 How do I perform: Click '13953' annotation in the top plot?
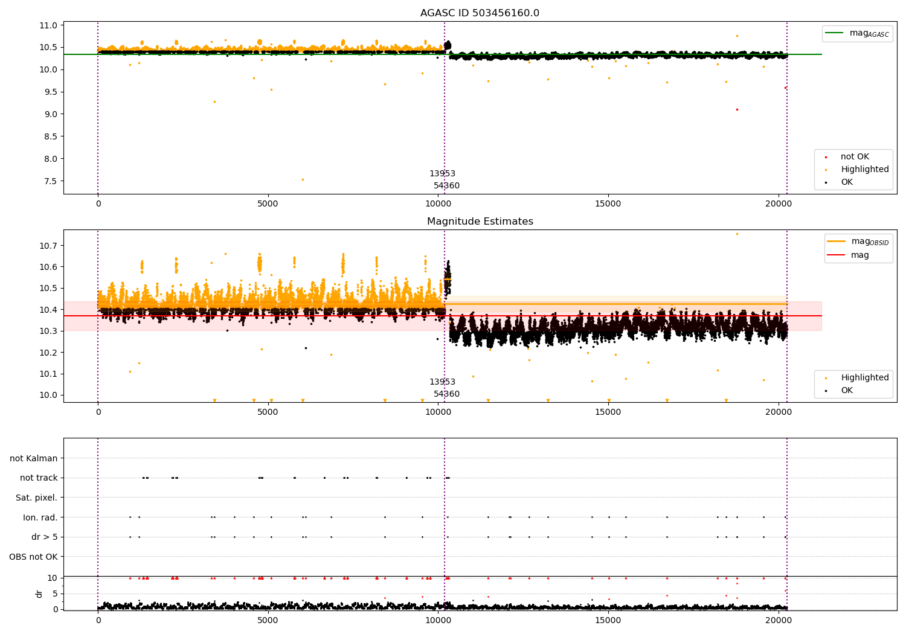click(x=442, y=174)
